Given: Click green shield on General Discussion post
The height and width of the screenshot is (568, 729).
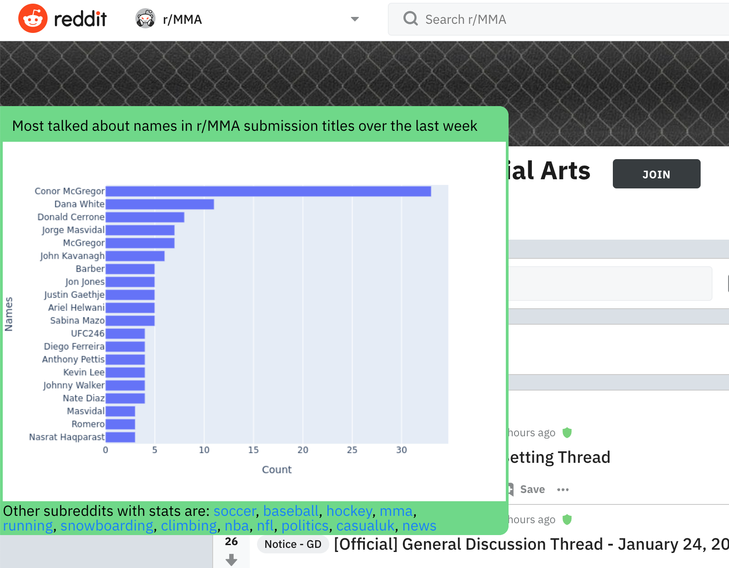Looking at the screenshot, I should [x=567, y=520].
